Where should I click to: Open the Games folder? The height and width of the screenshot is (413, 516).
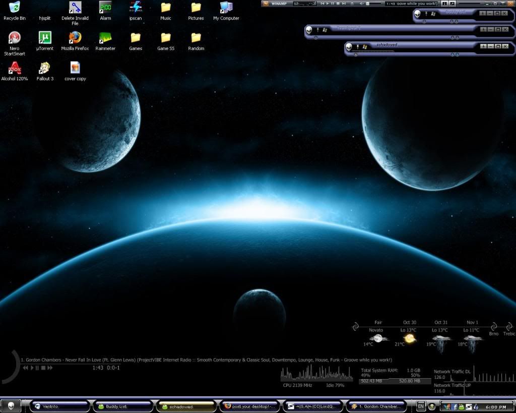pos(136,41)
